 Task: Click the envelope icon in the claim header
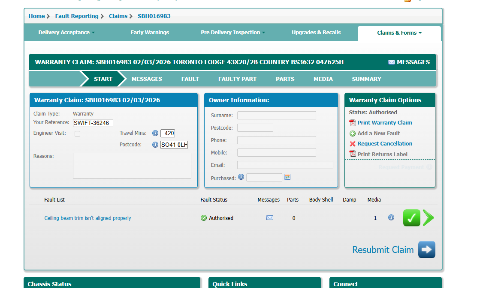point(391,62)
